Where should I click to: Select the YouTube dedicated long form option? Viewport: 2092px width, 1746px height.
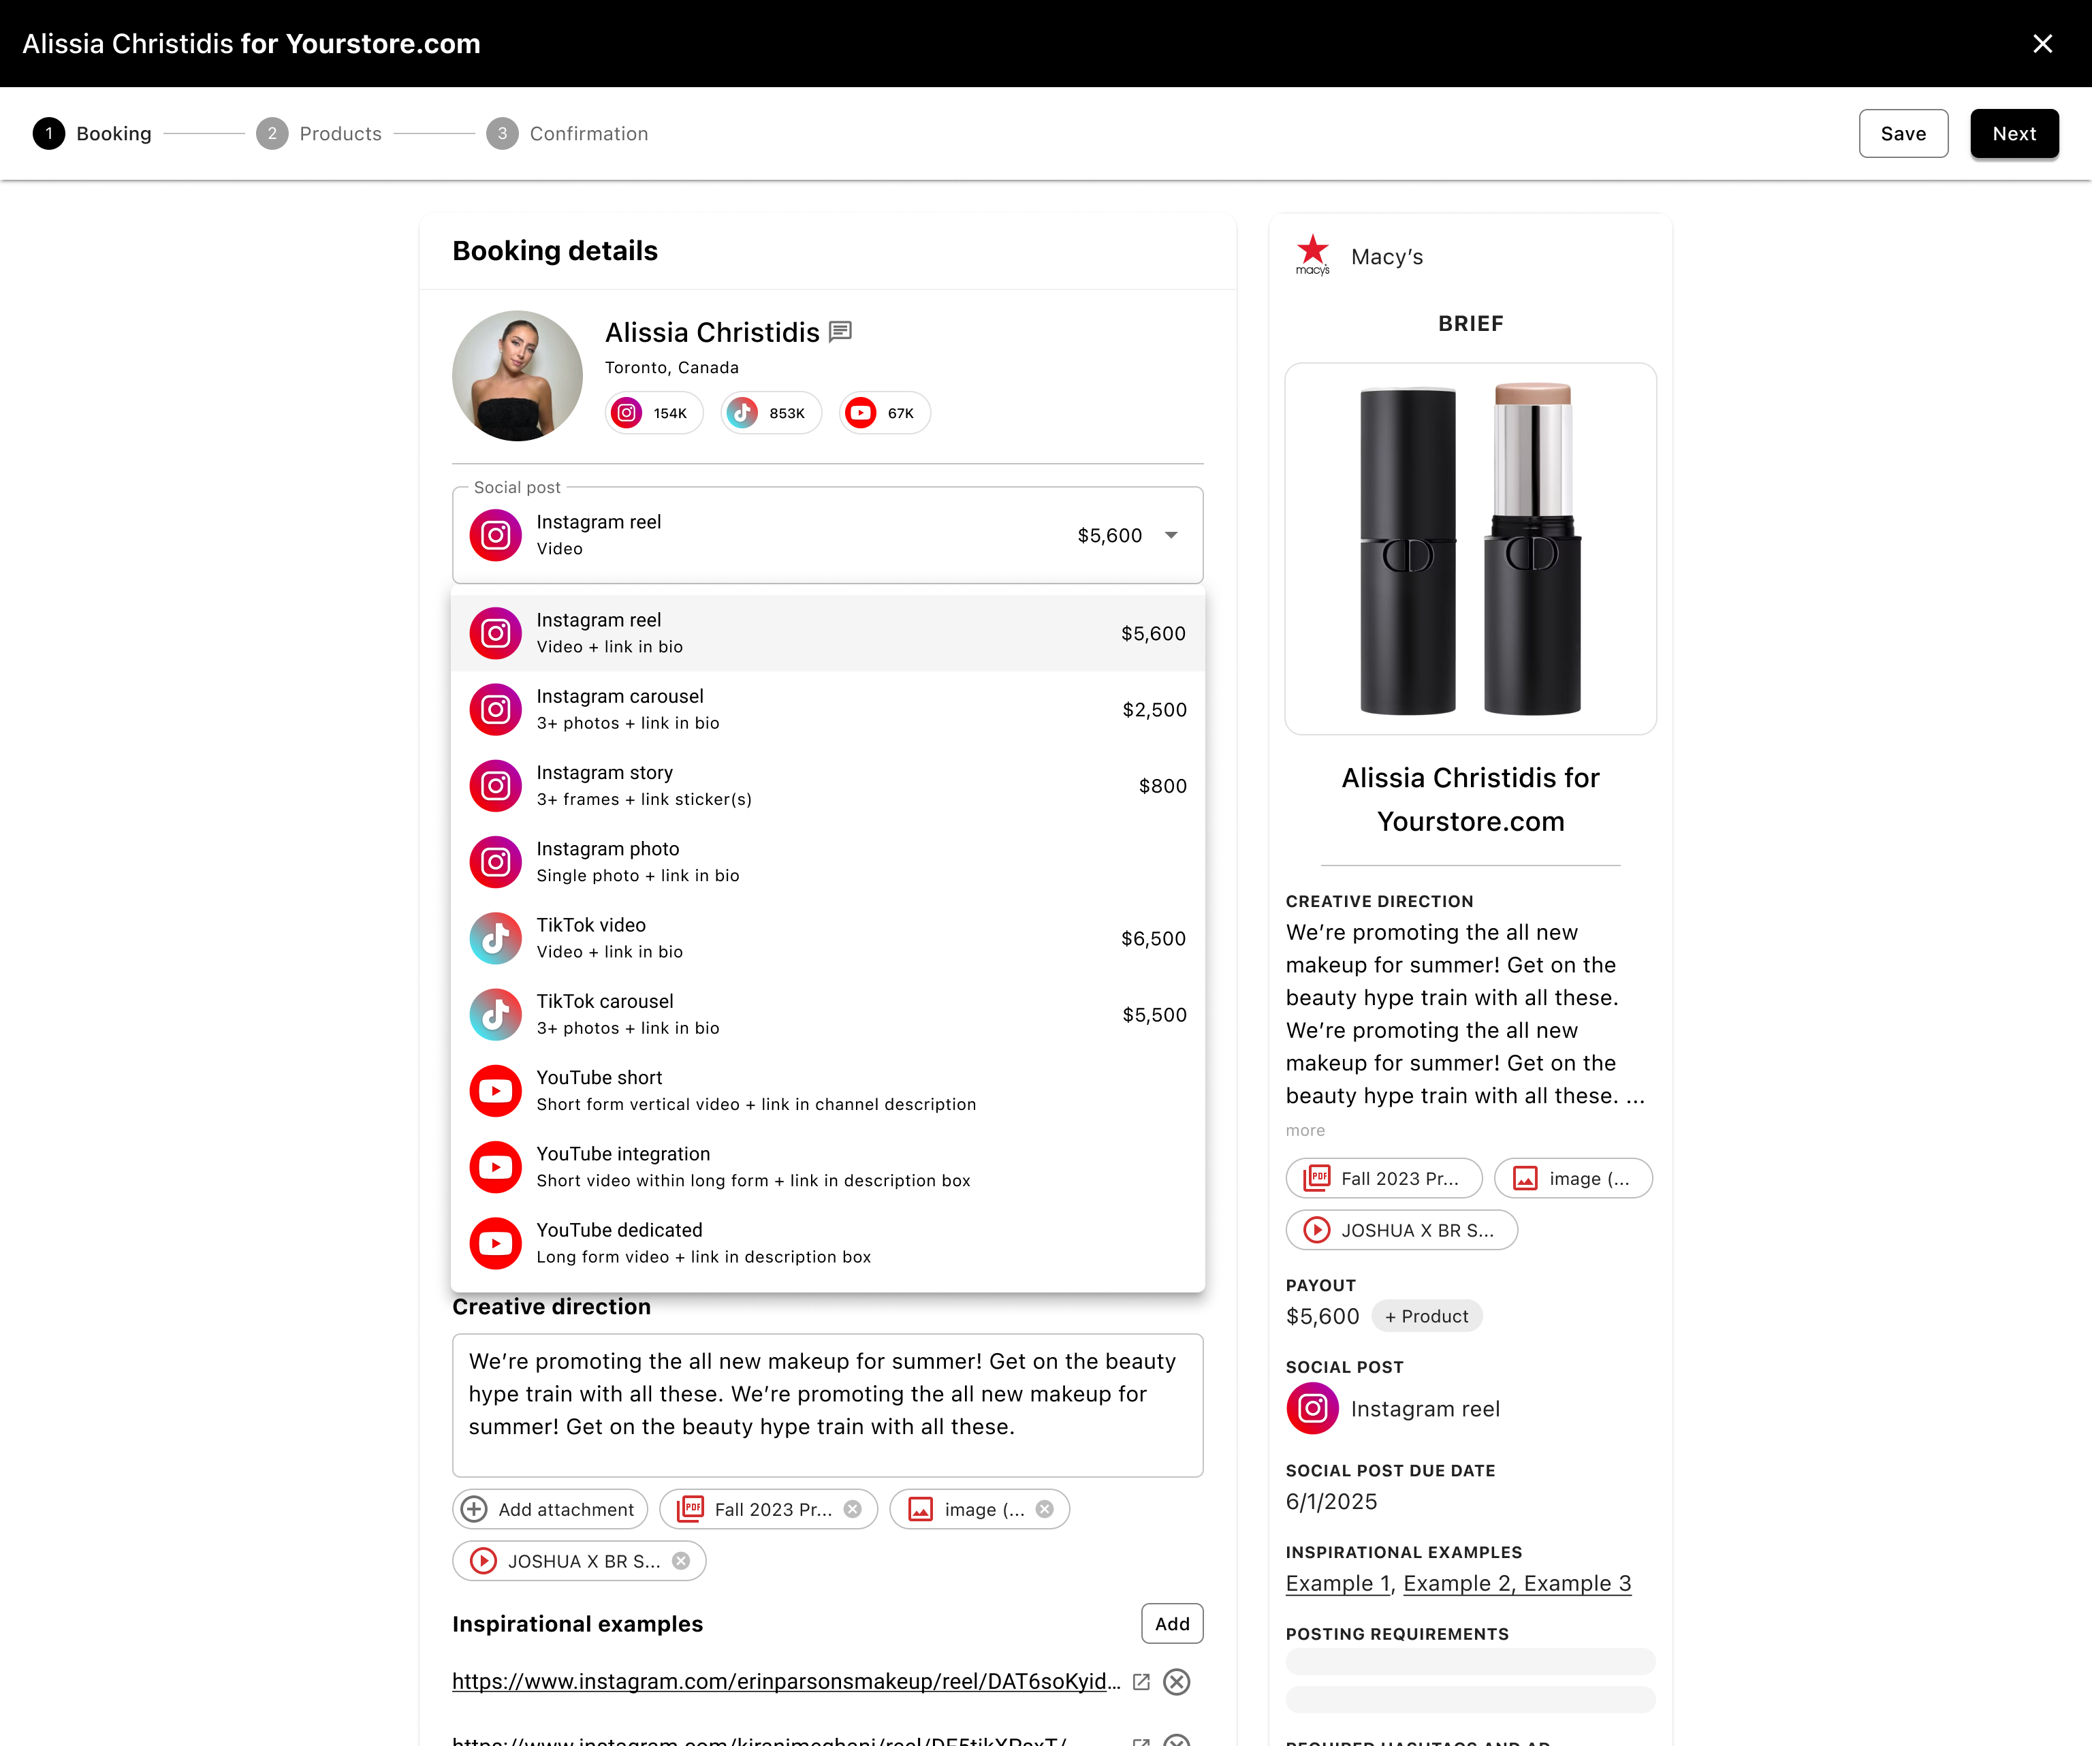click(x=827, y=1242)
